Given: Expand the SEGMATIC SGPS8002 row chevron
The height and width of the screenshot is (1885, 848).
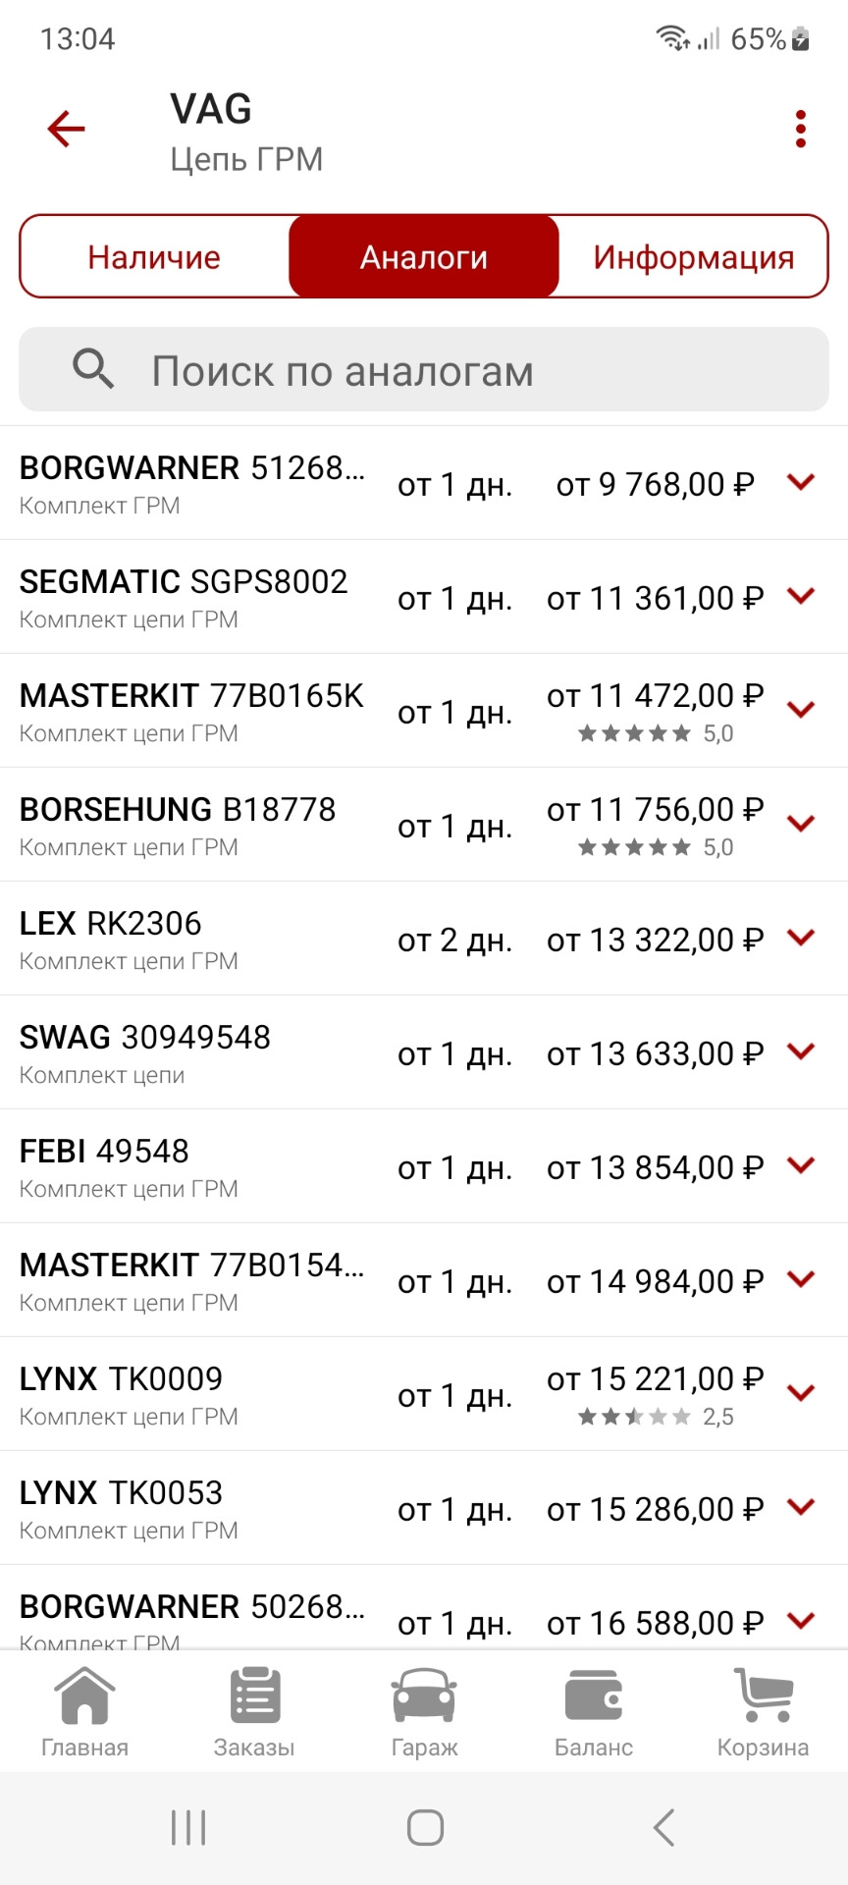Looking at the screenshot, I should 801,596.
